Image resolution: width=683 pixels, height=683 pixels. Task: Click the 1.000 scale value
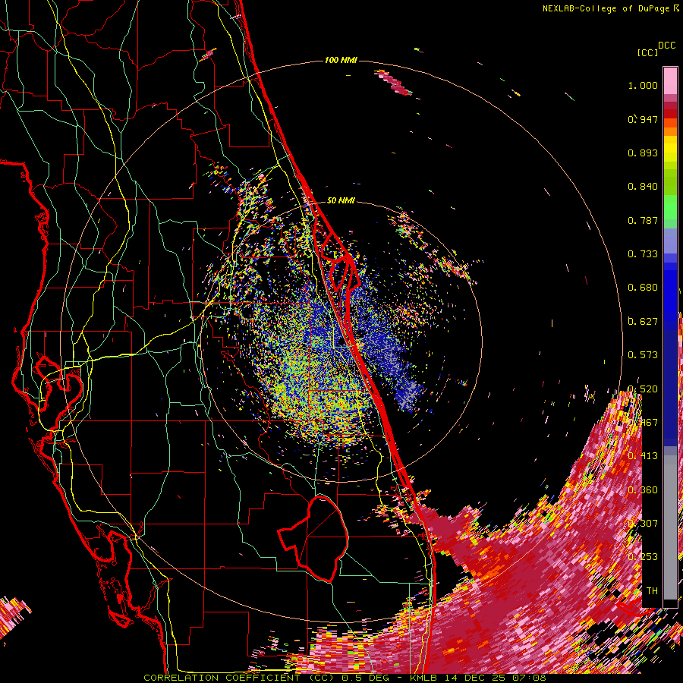643,85
